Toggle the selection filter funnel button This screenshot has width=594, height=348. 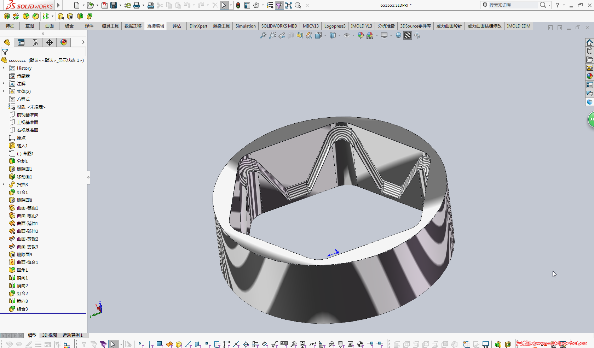point(279,5)
